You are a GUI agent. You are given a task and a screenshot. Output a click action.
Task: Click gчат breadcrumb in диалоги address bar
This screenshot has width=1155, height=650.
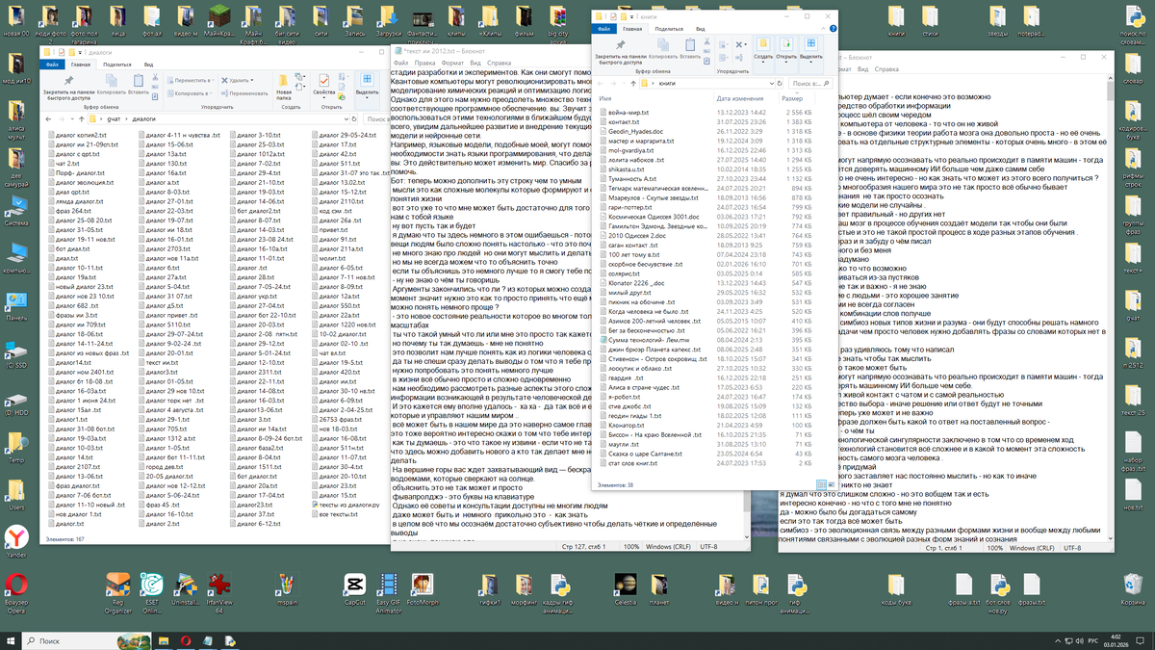(115, 119)
